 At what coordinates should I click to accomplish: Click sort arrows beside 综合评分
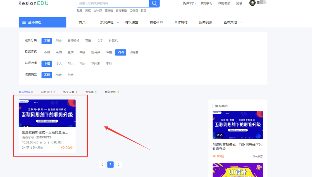[54, 92]
